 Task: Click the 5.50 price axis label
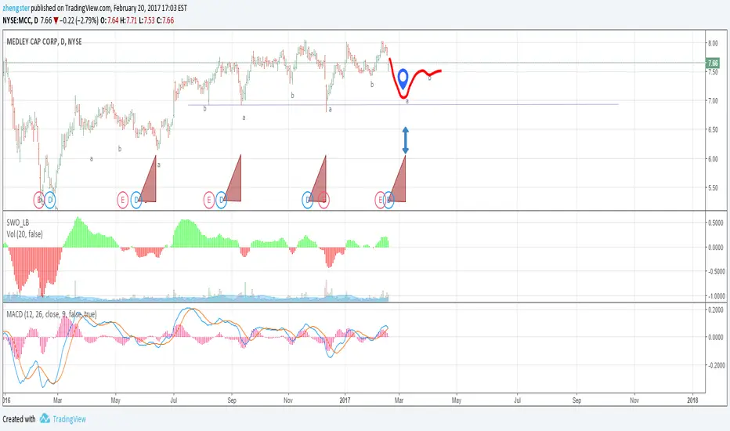(x=713, y=188)
